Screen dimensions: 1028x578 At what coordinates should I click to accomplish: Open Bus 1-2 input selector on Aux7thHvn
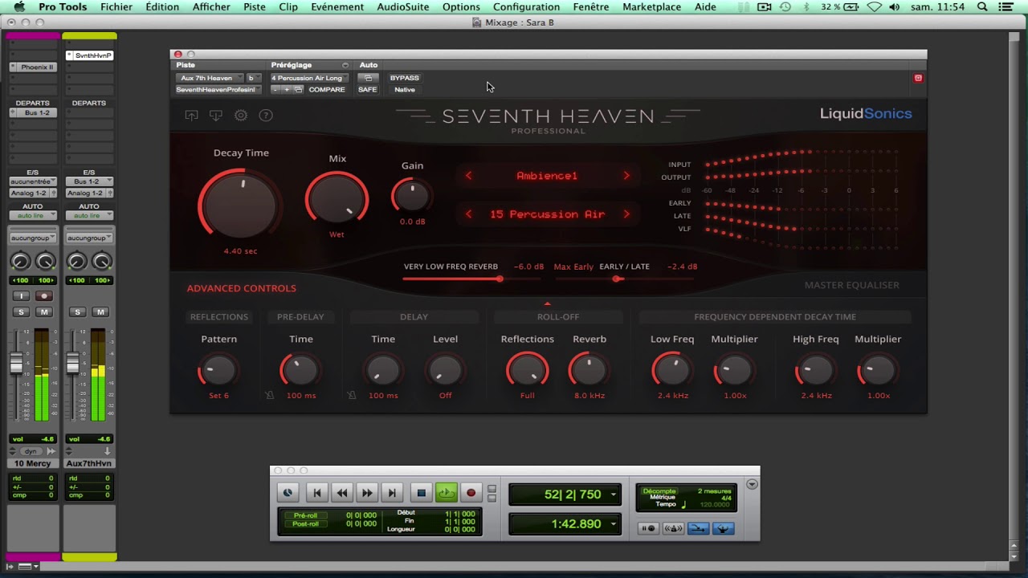tap(89, 182)
